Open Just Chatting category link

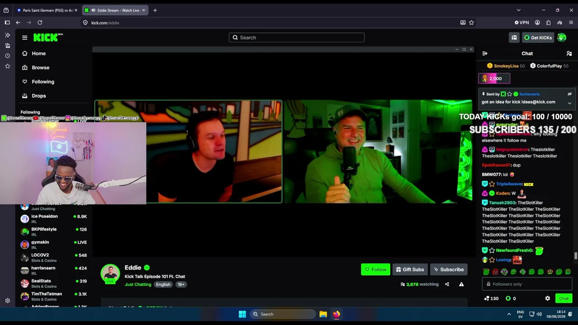point(138,284)
